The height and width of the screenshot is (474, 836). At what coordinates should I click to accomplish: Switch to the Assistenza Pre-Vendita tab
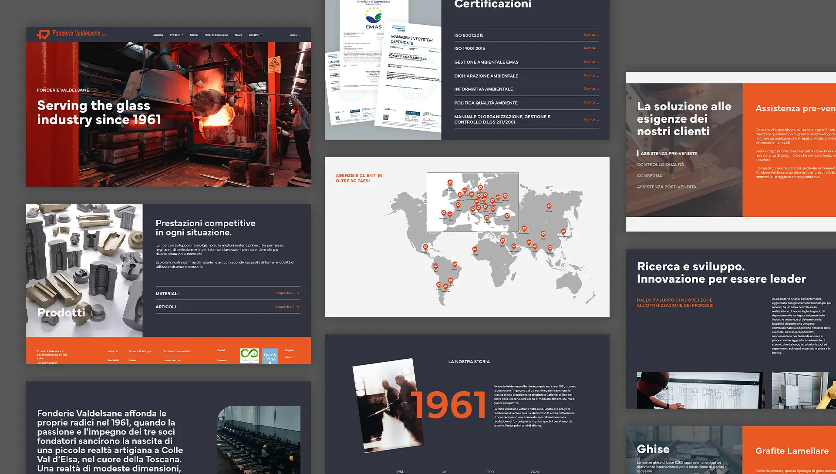pos(669,154)
